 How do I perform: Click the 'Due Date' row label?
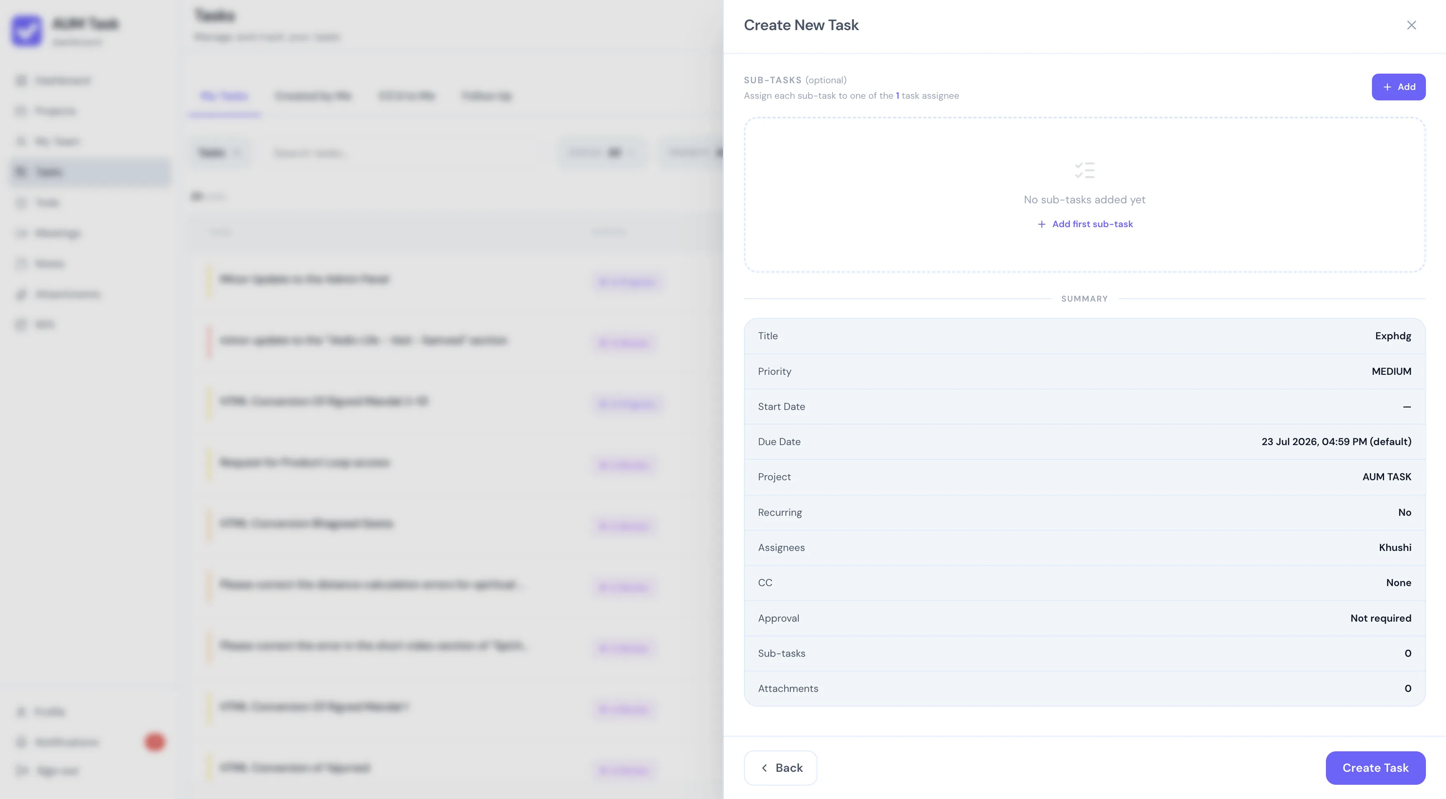(x=779, y=442)
